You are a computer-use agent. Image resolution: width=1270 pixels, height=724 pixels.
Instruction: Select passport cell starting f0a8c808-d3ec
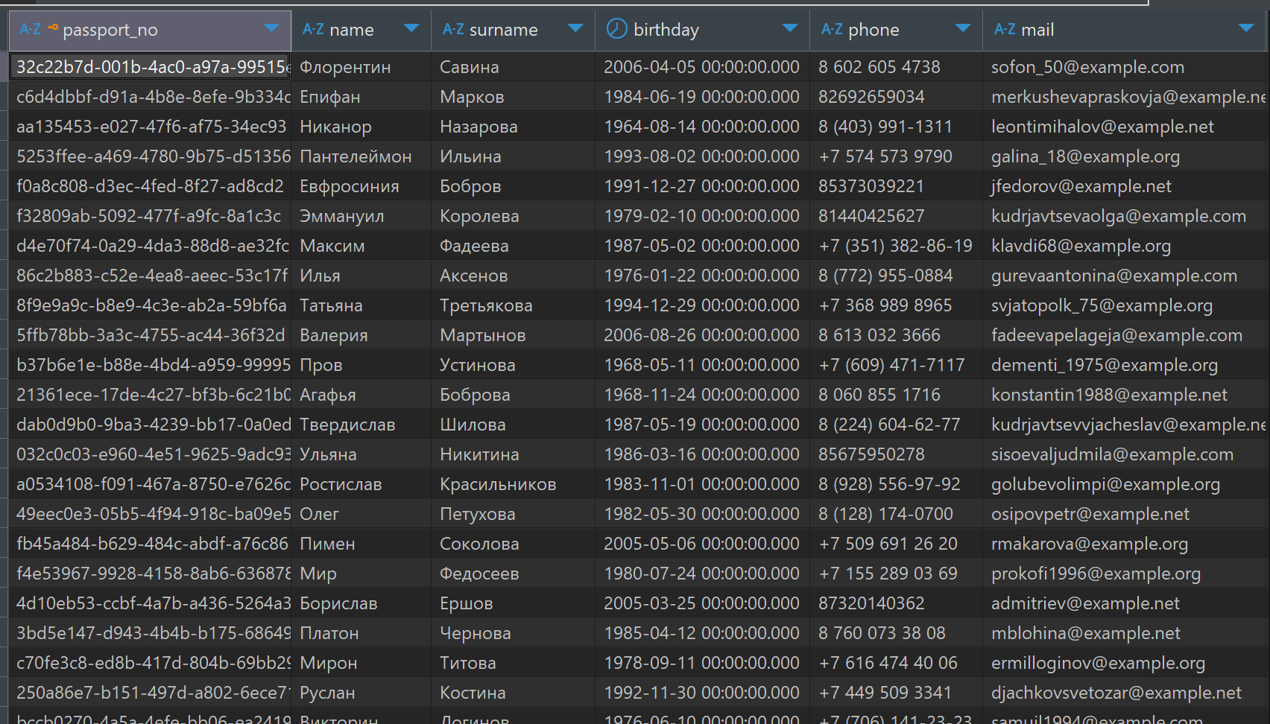click(150, 186)
